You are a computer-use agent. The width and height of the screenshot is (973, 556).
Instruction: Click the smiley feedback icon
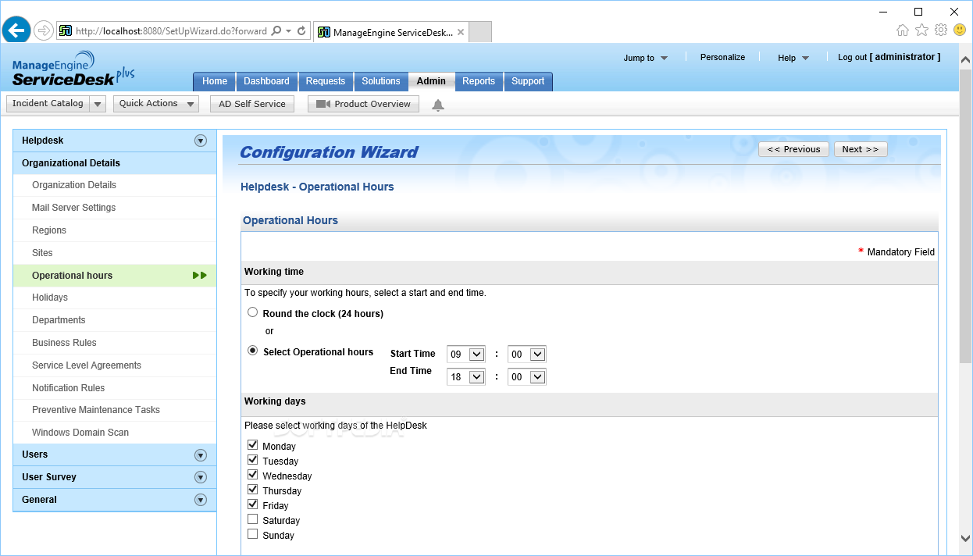(960, 30)
